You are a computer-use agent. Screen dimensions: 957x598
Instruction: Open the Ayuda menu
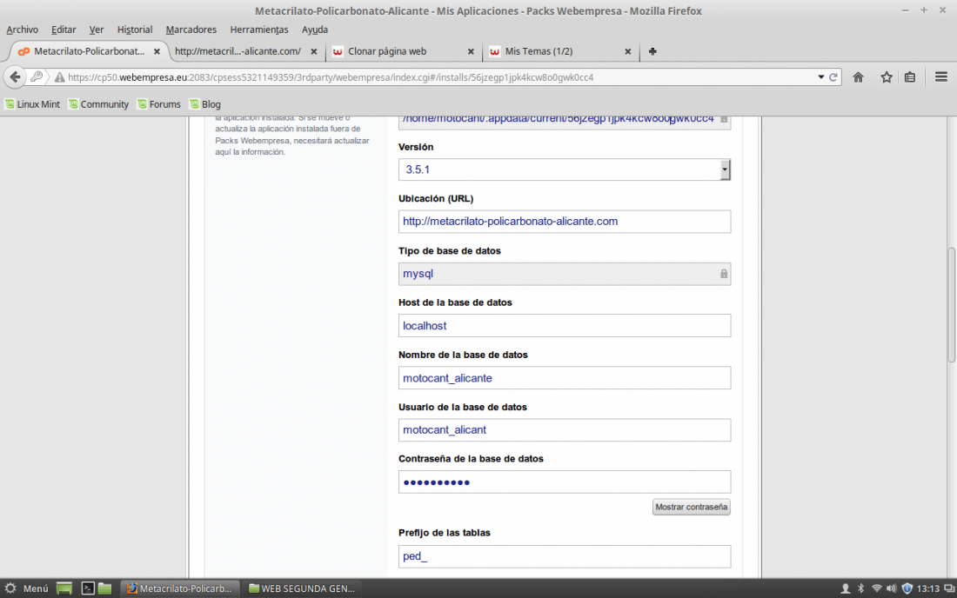(314, 30)
